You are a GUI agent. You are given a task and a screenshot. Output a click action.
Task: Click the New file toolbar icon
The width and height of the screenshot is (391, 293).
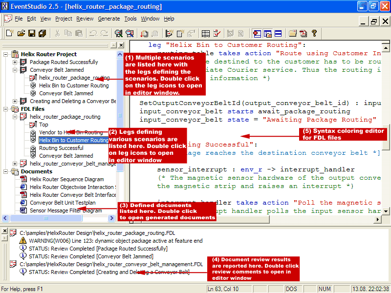pyautogui.click(x=10, y=33)
